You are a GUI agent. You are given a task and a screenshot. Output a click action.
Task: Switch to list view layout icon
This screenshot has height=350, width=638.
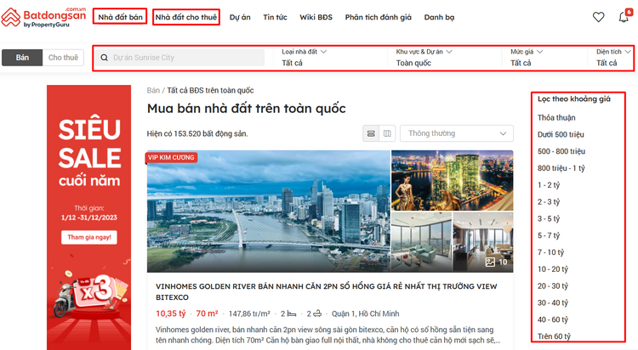[x=371, y=133]
